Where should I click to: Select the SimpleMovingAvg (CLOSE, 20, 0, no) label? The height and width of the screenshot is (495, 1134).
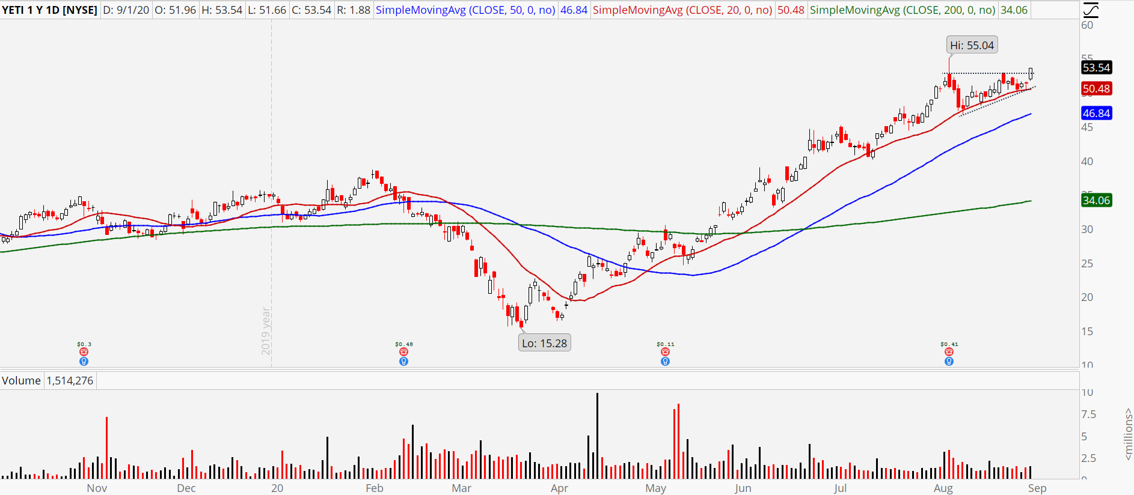[x=683, y=10]
